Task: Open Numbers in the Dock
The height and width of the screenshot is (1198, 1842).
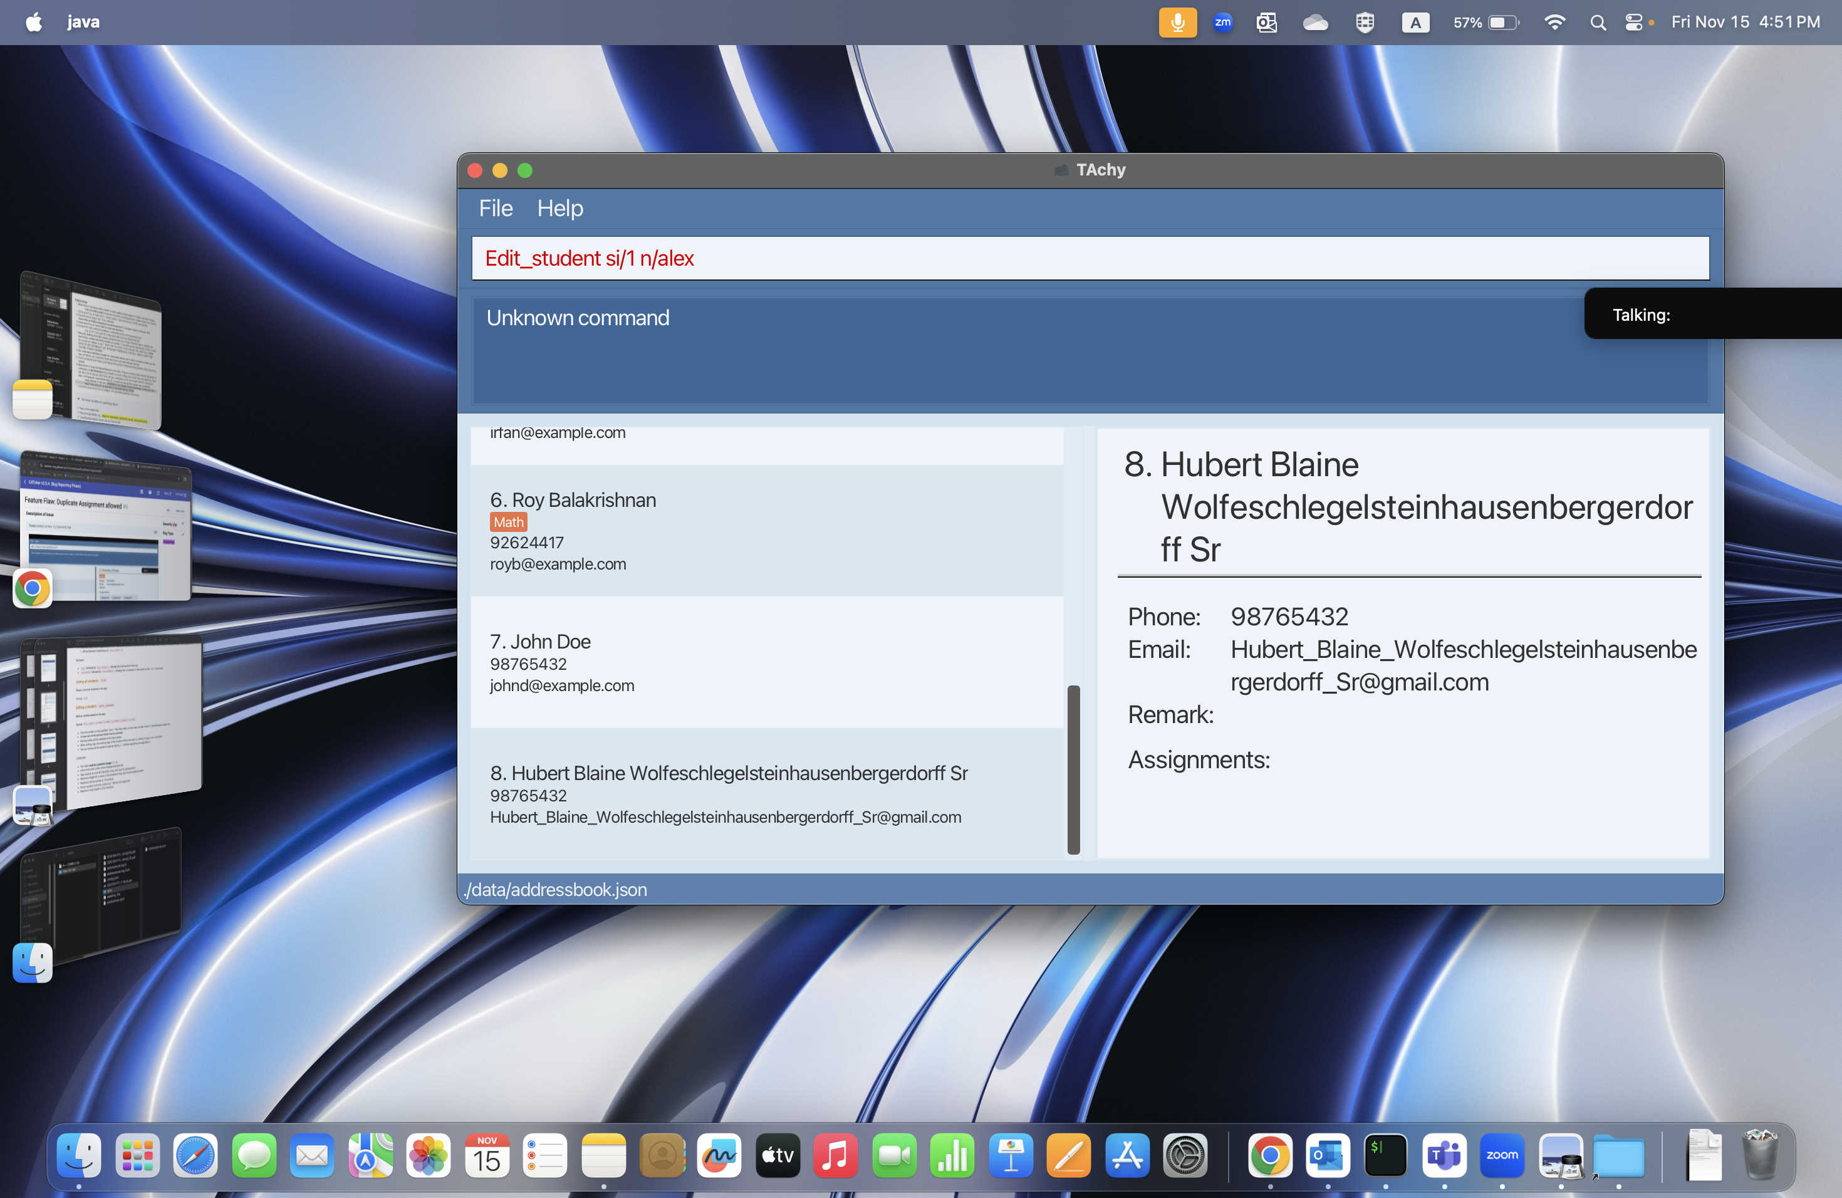Action: pos(952,1155)
